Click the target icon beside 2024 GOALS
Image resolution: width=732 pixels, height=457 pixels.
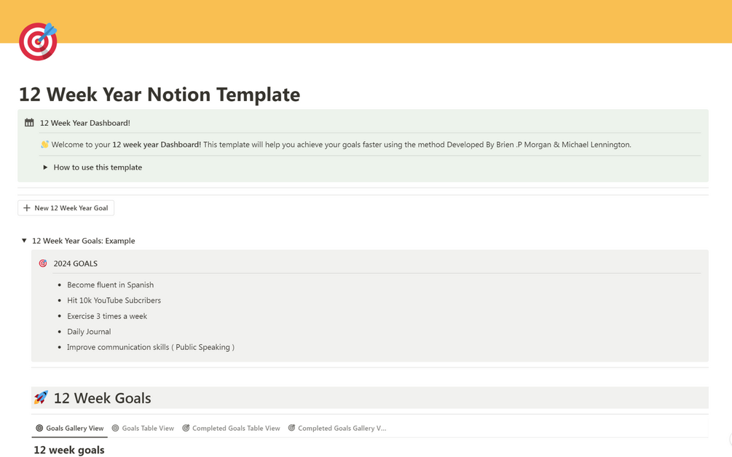43,263
